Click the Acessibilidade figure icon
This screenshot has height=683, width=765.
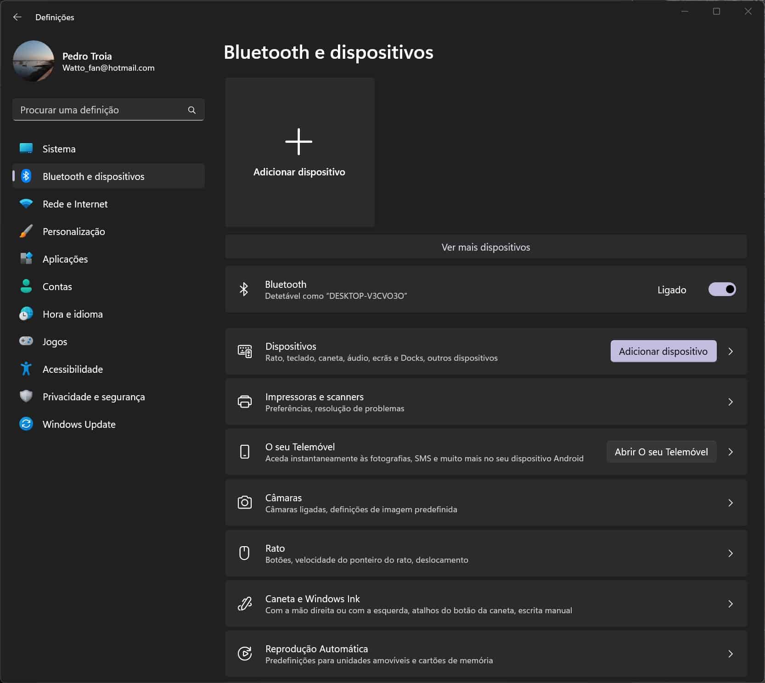(26, 369)
